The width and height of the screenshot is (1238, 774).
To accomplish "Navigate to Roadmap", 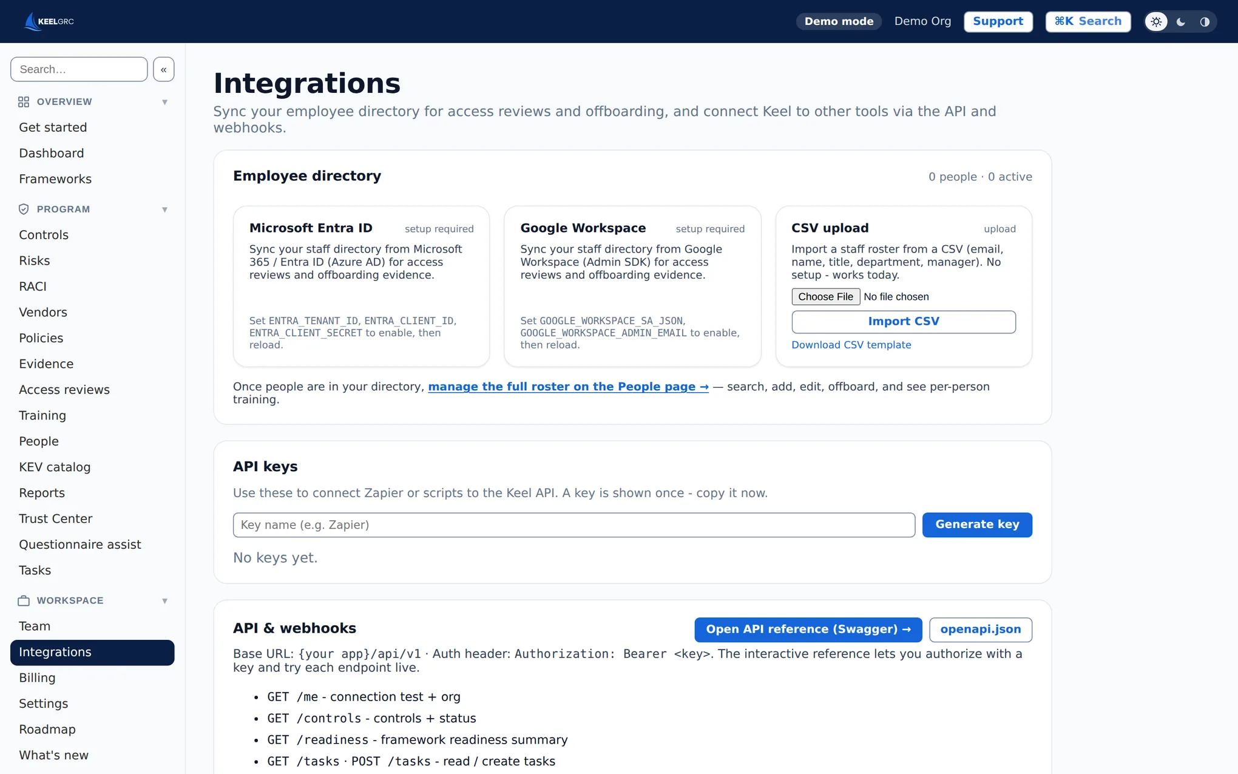I will click(92, 730).
